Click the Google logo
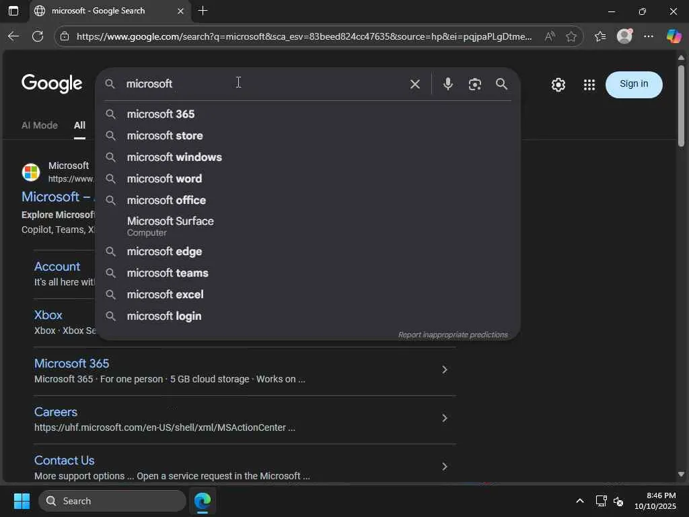The image size is (689, 517). coord(52,83)
